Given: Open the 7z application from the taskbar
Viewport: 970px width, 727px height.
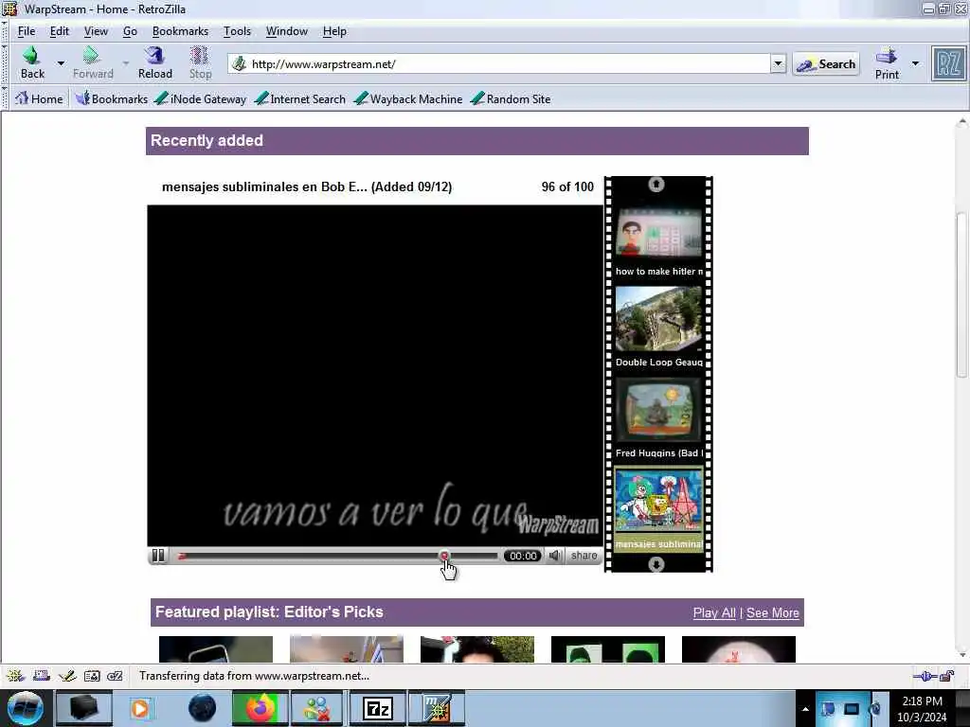Looking at the screenshot, I should 377,708.
